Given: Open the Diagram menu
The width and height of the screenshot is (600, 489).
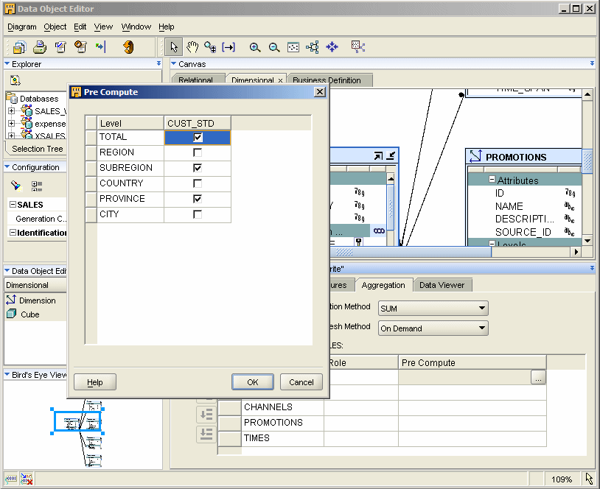Looking at the screenshot, I should (22, 27).
